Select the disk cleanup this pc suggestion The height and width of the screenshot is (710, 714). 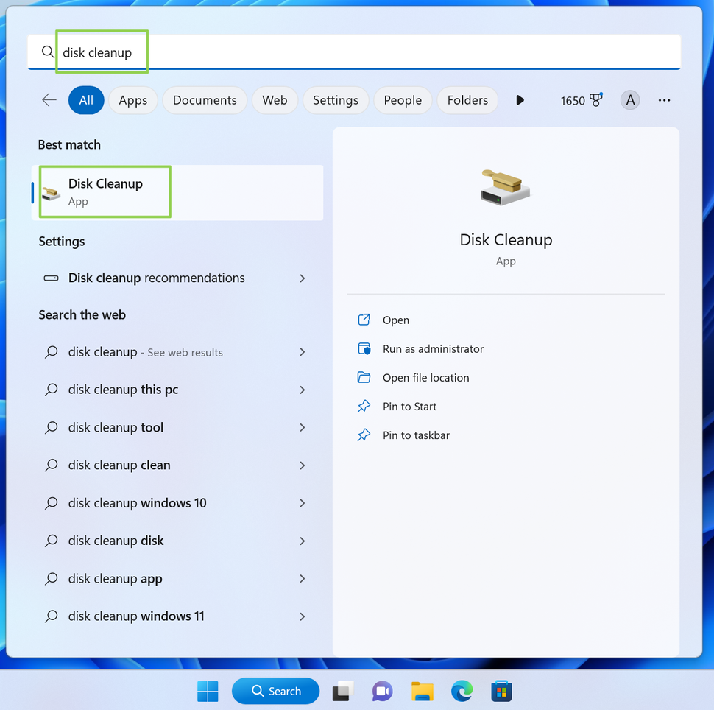[x=177, y=390]
